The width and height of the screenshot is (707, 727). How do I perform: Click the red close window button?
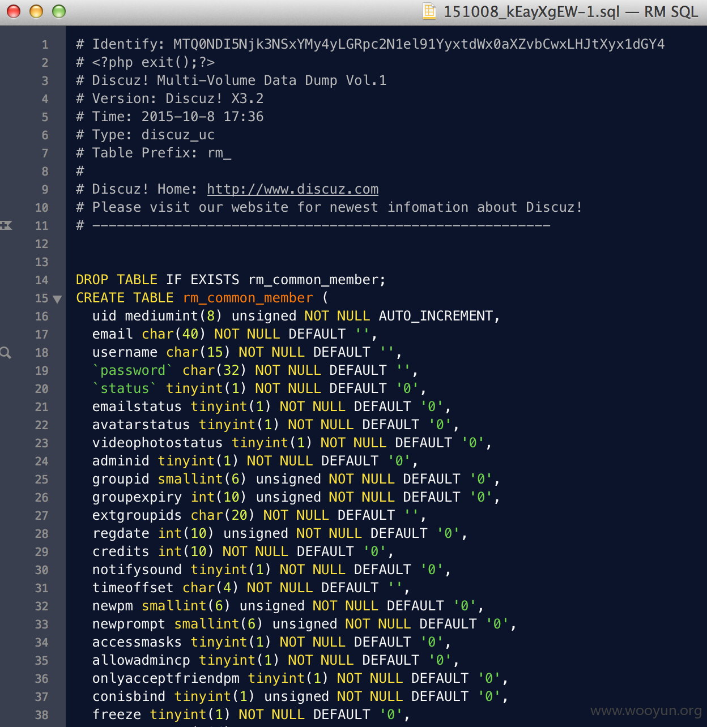click(14, 11)
